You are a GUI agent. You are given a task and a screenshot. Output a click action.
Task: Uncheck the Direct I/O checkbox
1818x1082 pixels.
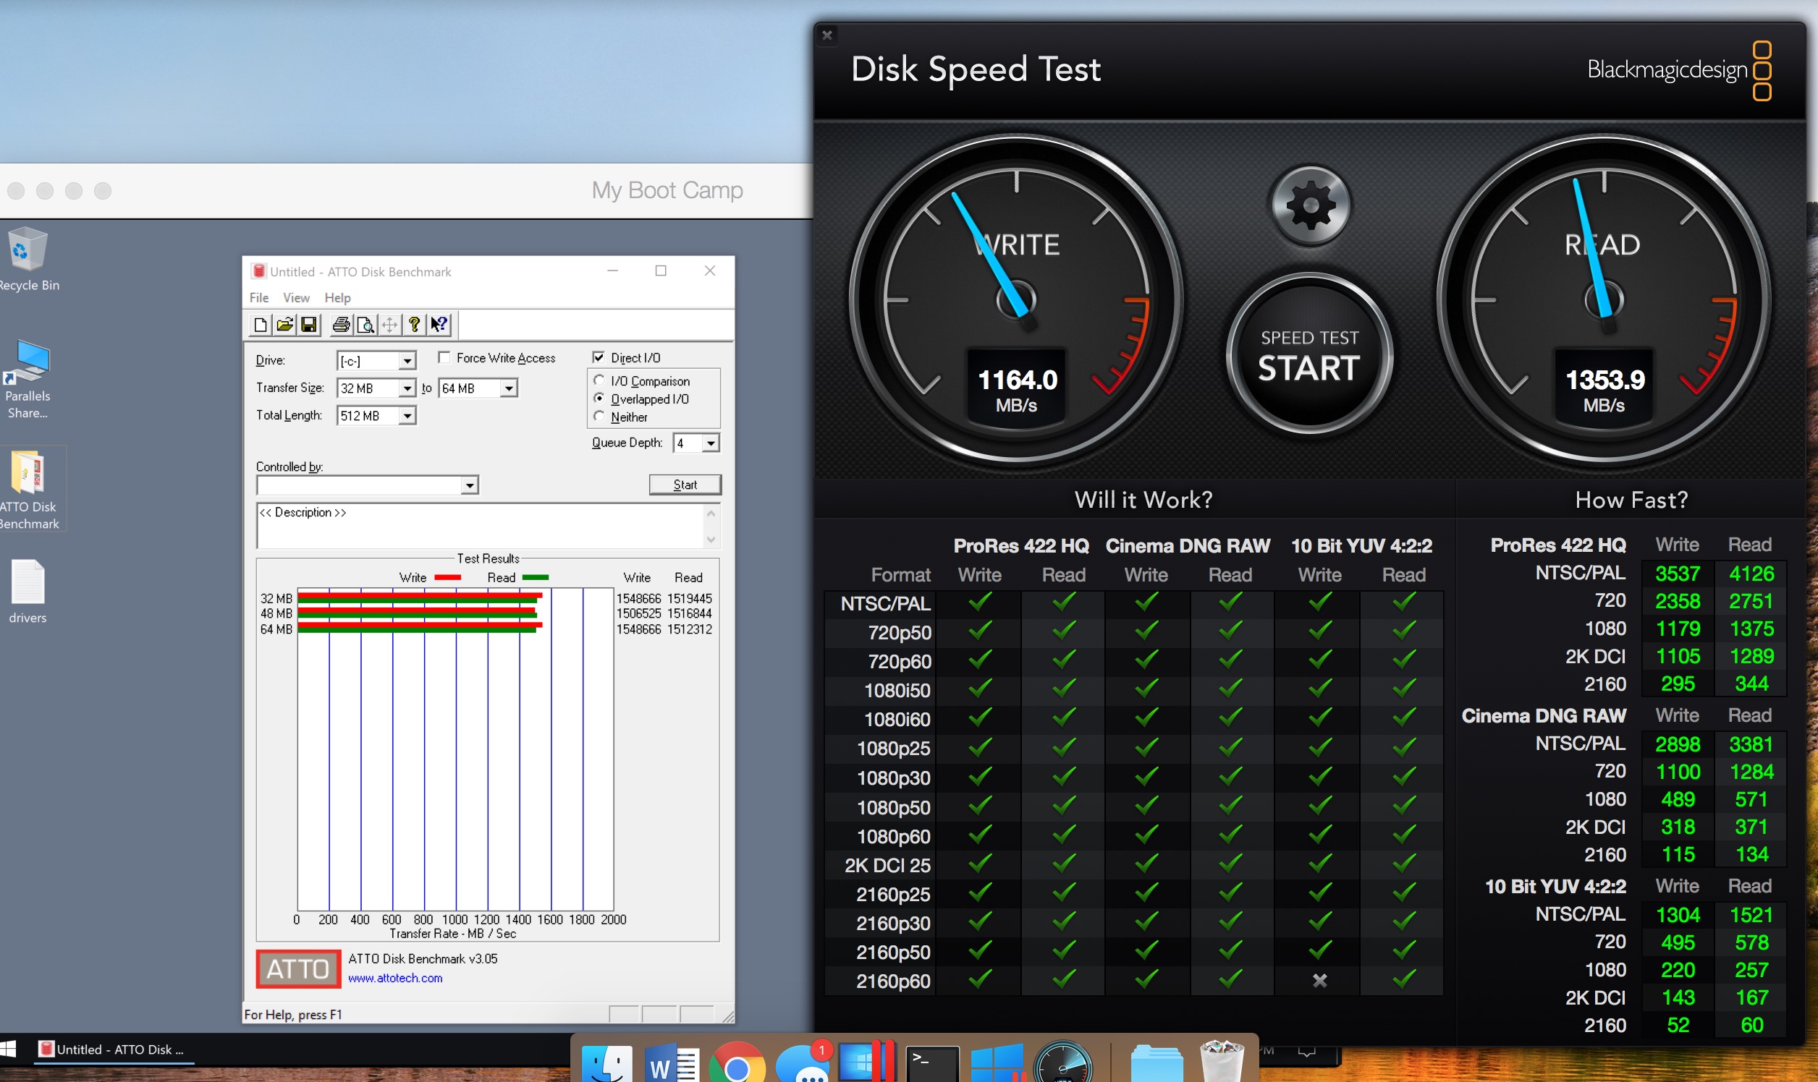599,357
